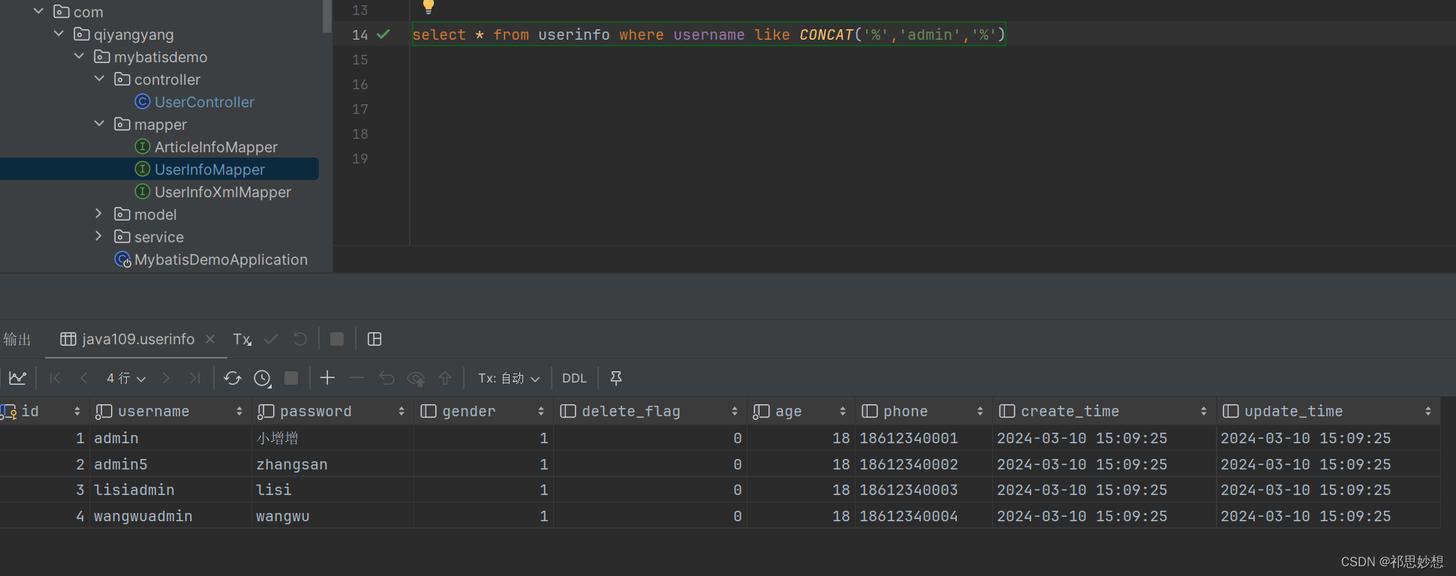Select the password cell 'zhangsan'
The width and height of the screenshot is (1456, 576).
[332, 464]
